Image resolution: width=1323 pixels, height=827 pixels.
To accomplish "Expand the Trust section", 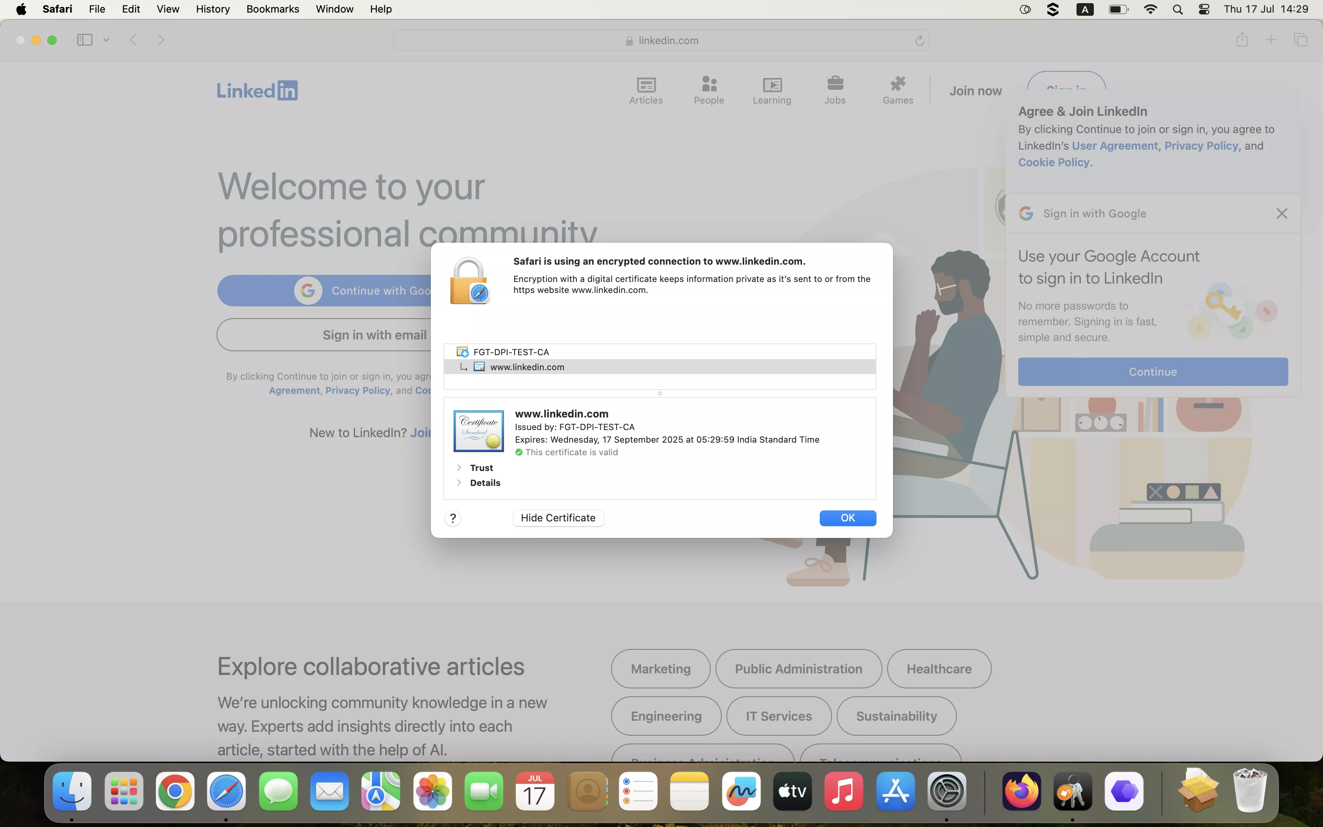I will click(459, 468).
